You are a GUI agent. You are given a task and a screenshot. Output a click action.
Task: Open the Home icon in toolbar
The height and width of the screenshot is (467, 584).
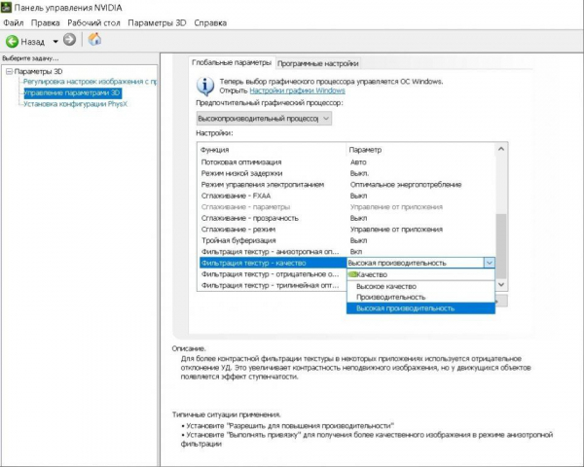(94, 39)
